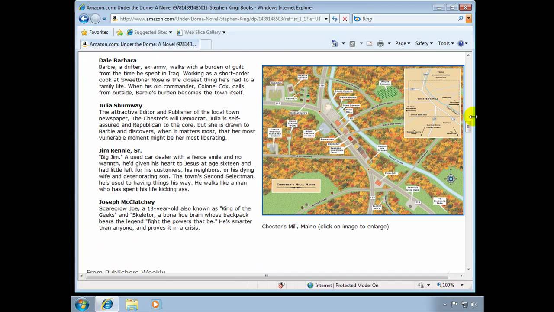Enlarge the Chester's Mill map image
Screen dimensions: 554x312
click(363, 140)
